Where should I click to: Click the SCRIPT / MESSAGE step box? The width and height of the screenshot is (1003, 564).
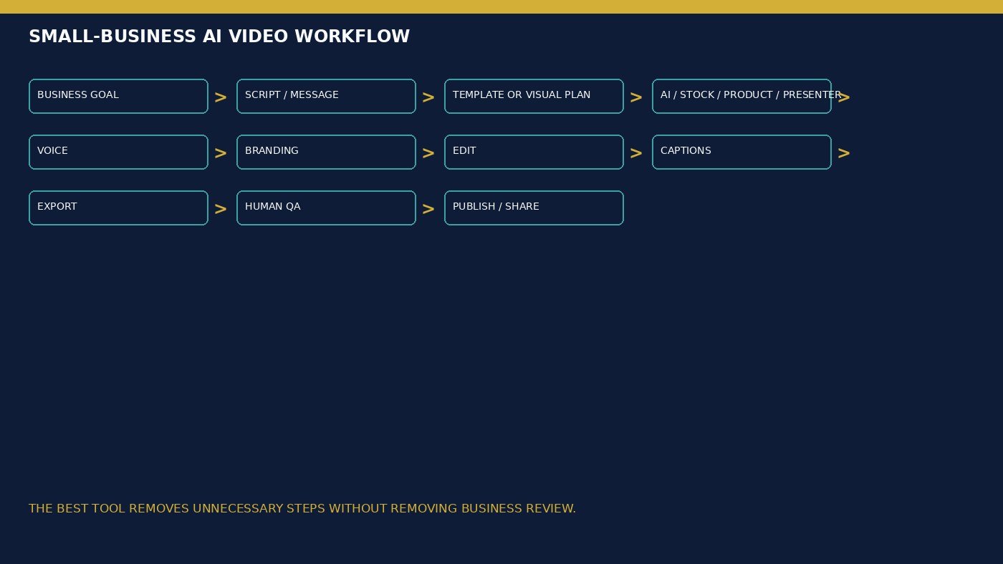tap(326, 96)
